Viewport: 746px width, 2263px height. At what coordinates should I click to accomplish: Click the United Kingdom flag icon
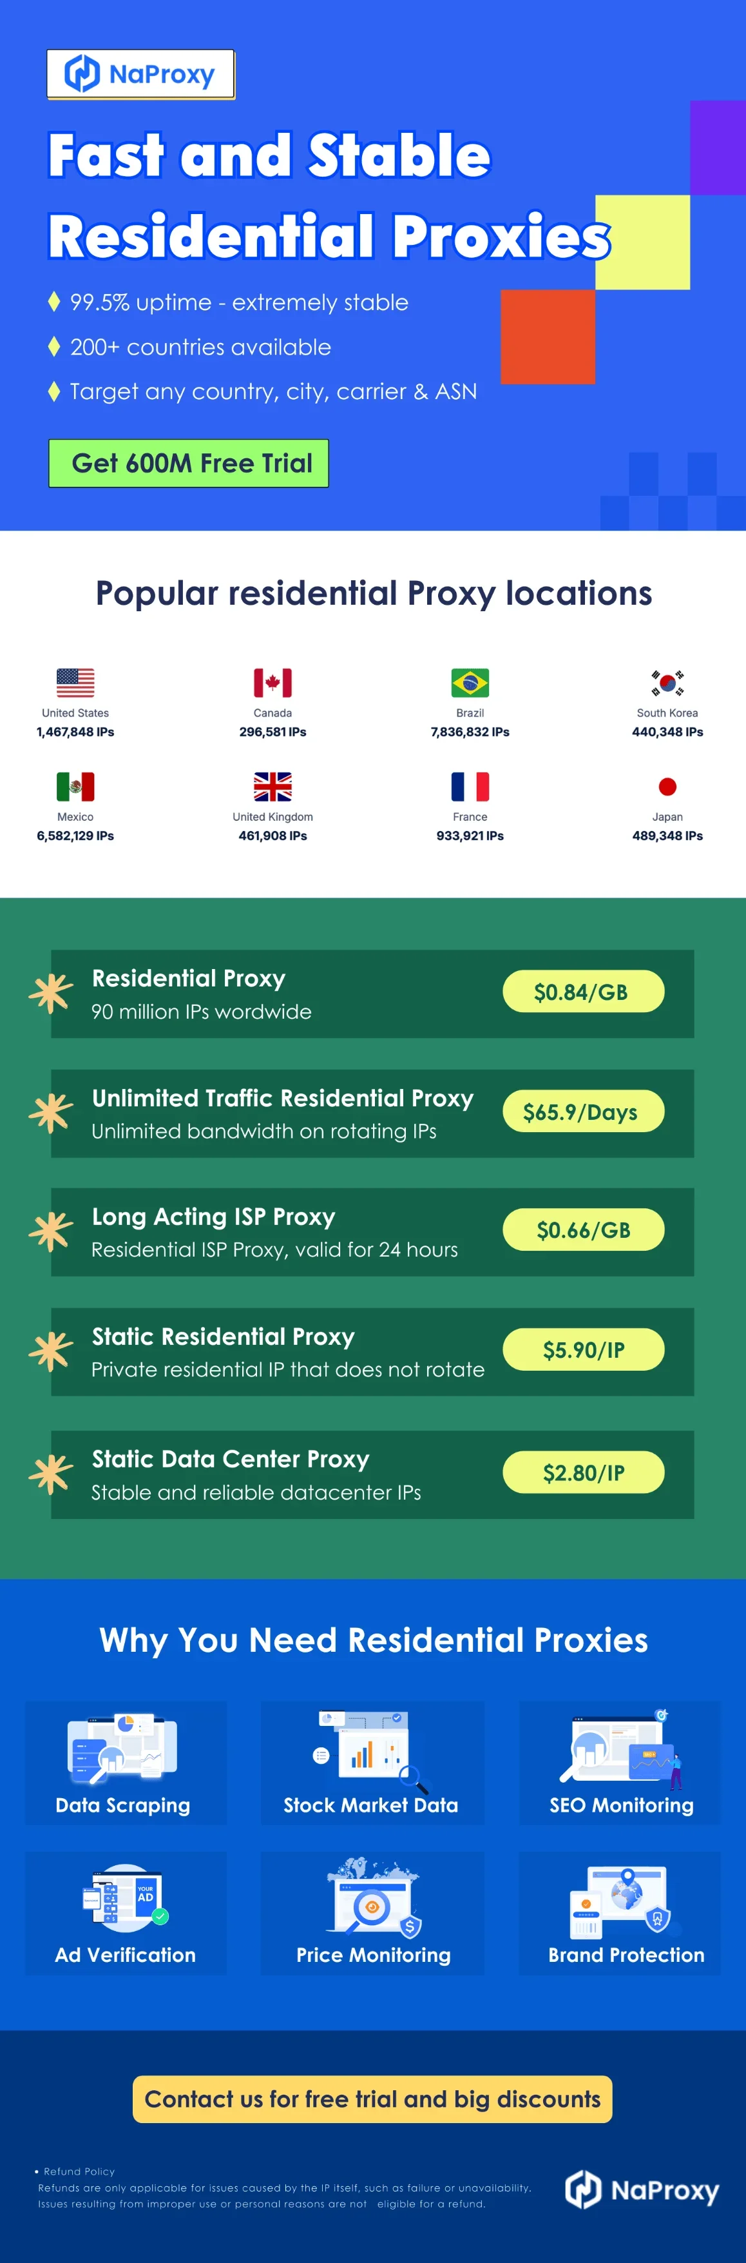click(272, 787)
